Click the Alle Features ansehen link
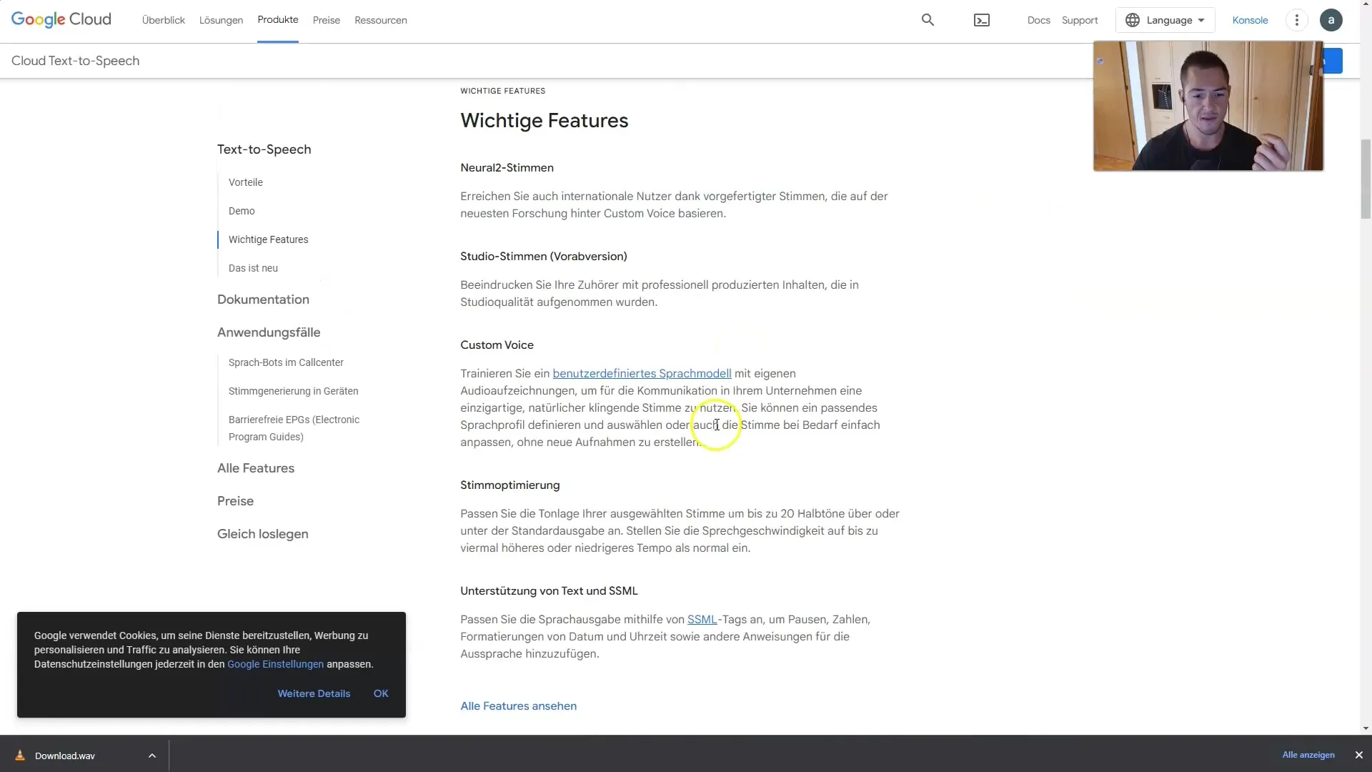The height and width of the screenshot is (772, 1372). (x=518, y=705)
